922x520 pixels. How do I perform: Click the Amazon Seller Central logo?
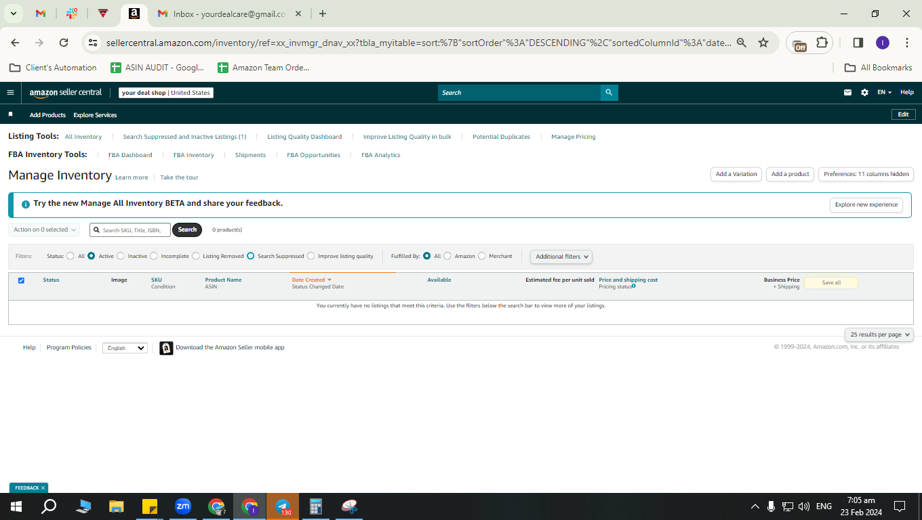point(66,93)
